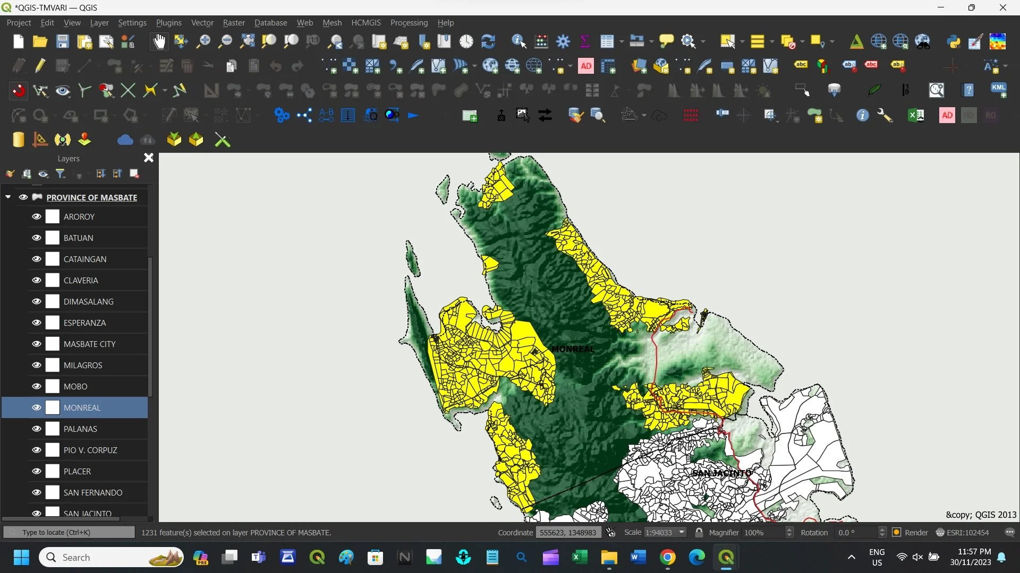Screen dimensions: 1020x573
Task: Click the Toggle Editing pencil icon
Action: pyautogui.click(x=40, y=66)
